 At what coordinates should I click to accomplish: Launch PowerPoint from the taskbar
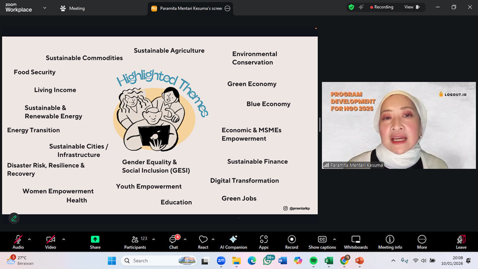(360, 260)
